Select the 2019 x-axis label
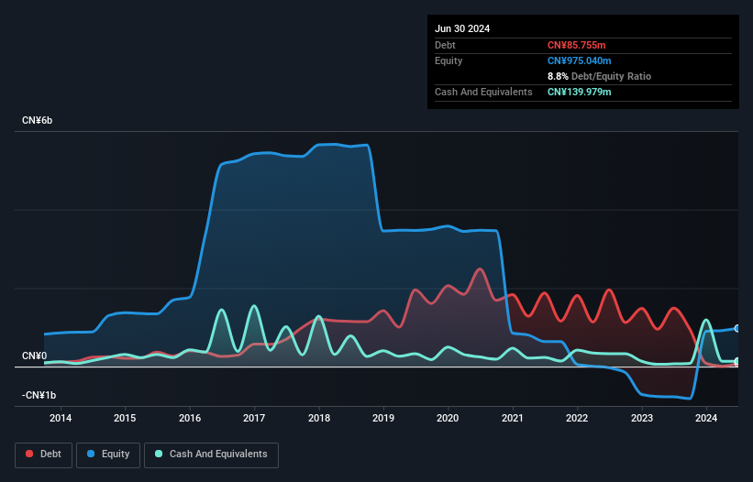 [x=383, y=418]
